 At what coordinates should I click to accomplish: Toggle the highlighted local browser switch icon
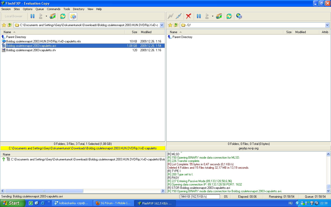(73, 16)
